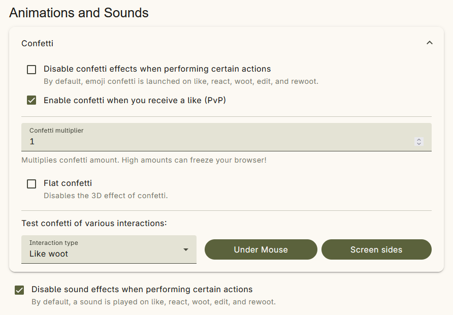
Task: Click the Confetti section title
Action: 37,44
